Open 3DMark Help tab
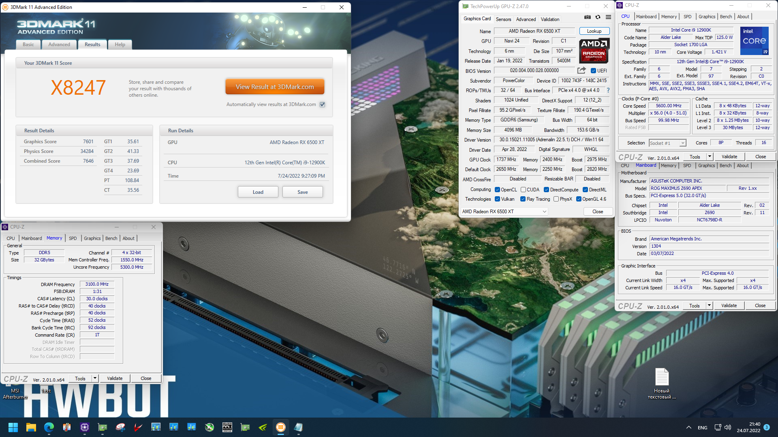The height and width of the screenshot is (437, 778). click(x=120, y=45)
